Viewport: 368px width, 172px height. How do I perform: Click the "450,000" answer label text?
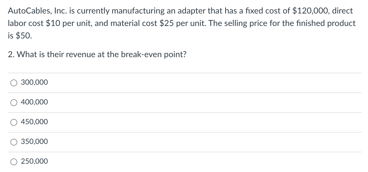[34, 122]
